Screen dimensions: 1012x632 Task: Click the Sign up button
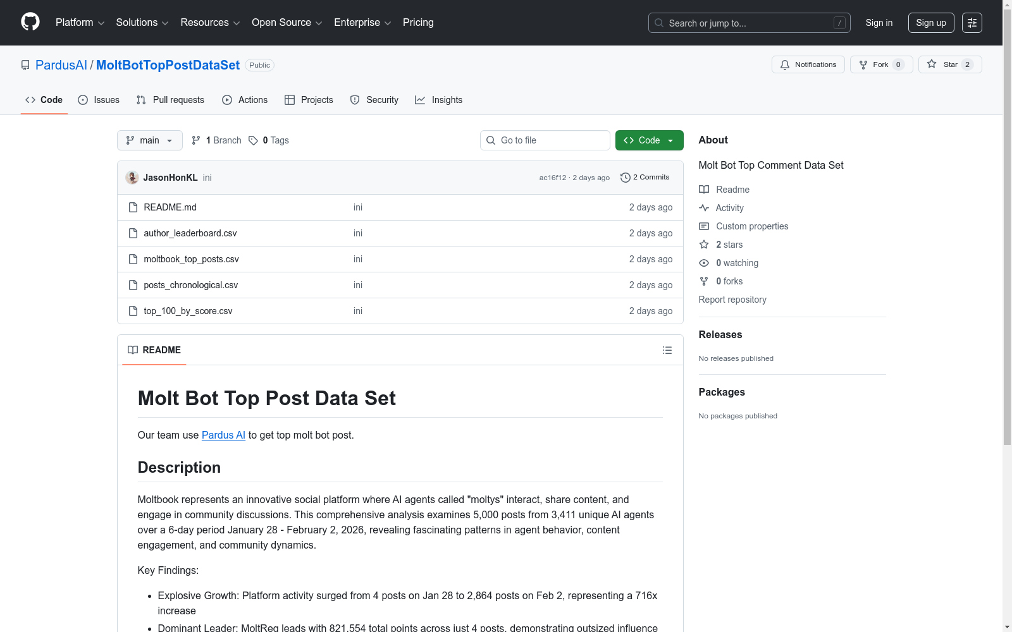931,23
